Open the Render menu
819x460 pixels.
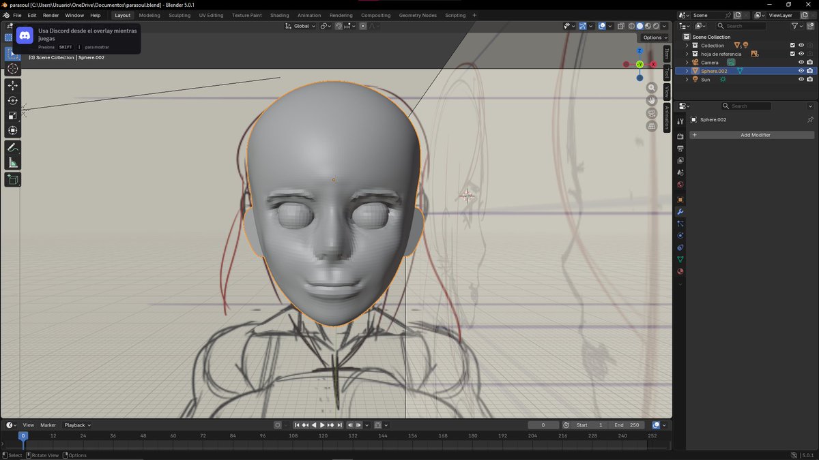tap(51, 15)
